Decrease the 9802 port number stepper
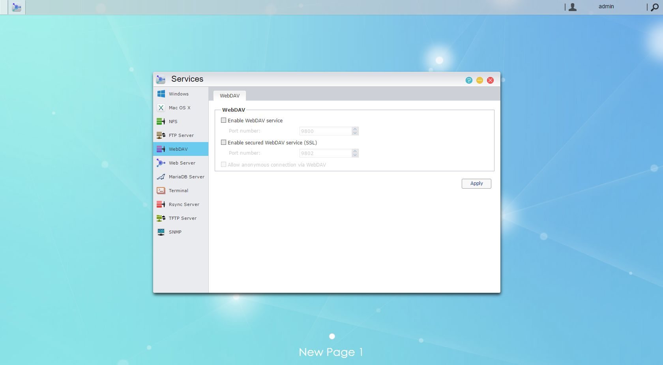This screenshot has width=663, height=365. [x=355, y=155]
